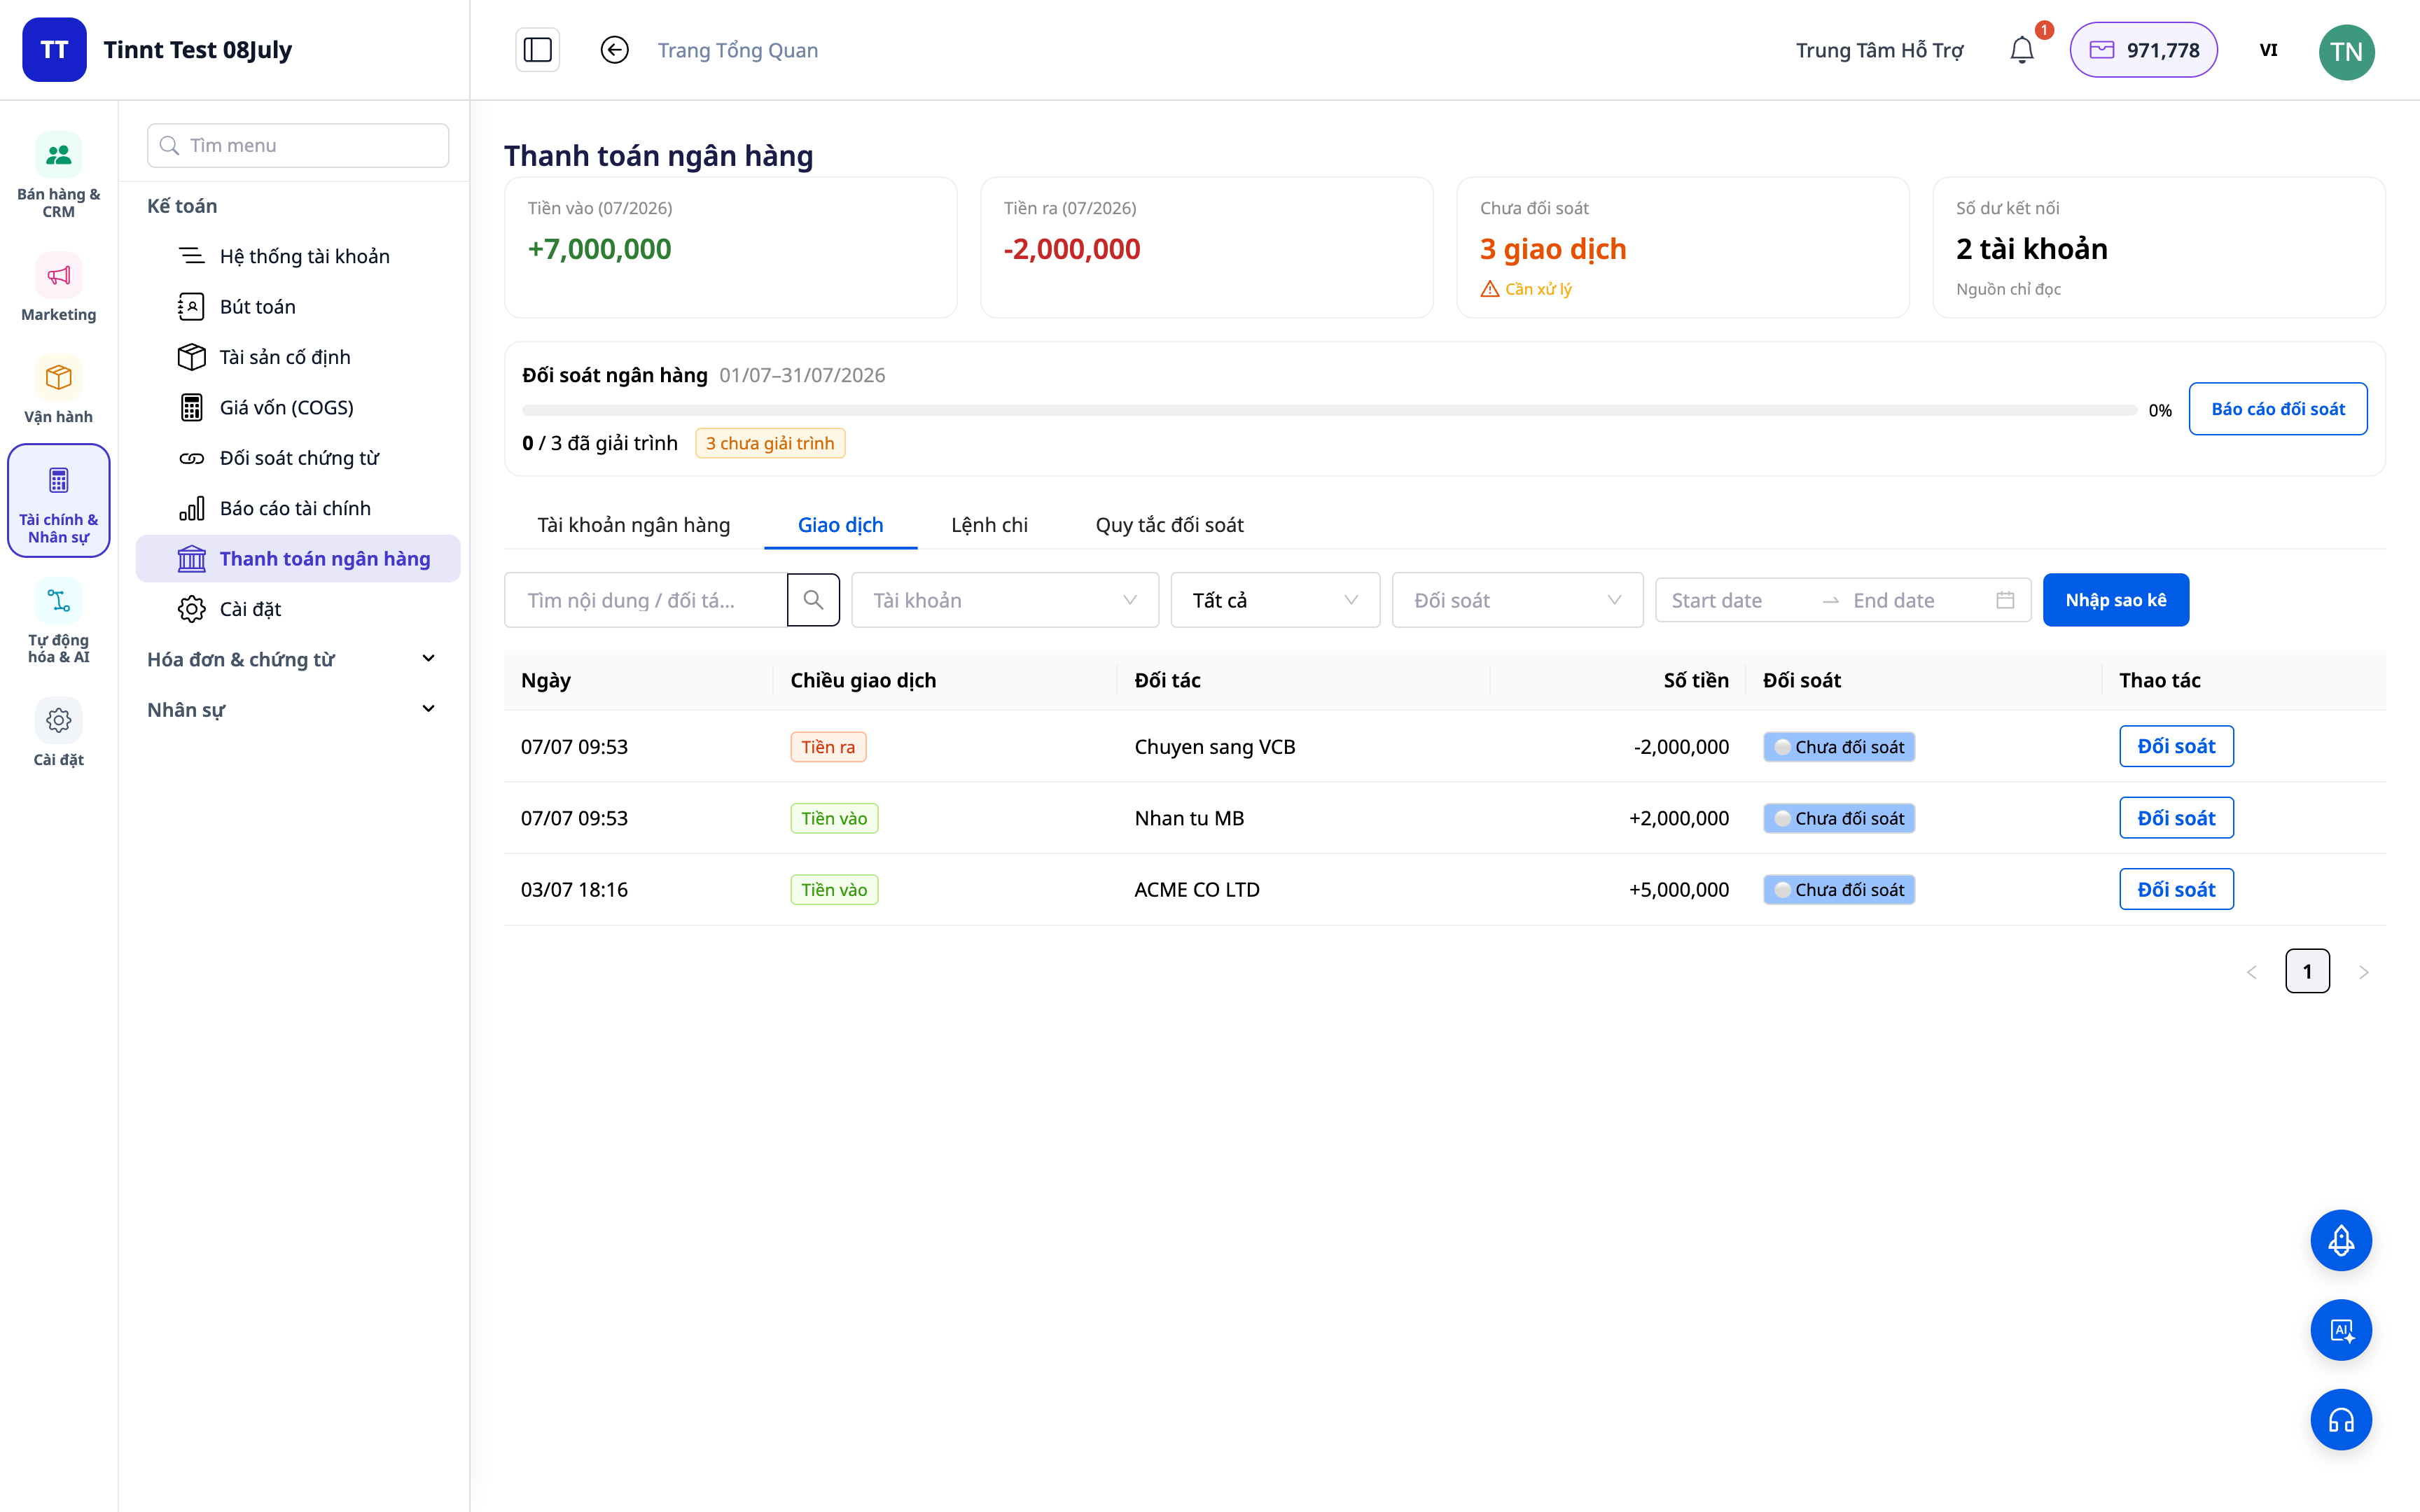Open the Marketing module

tap(59, 287)
